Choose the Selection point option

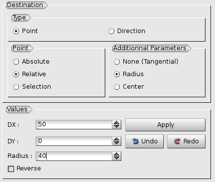[16, 87]
